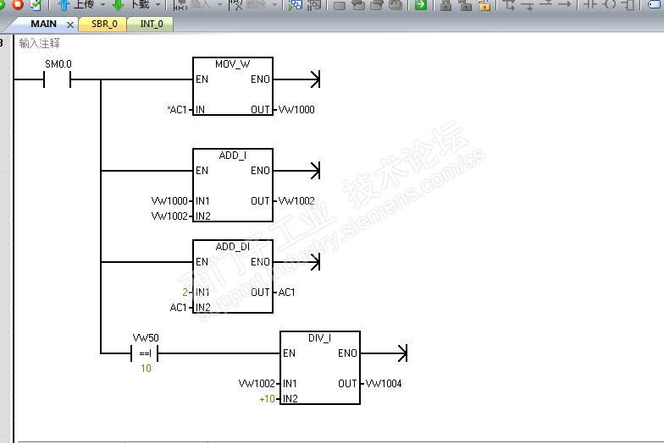Select the SM0.0 contact
The width and height of the screenshot is (664, 443).
tap(58, 79)
